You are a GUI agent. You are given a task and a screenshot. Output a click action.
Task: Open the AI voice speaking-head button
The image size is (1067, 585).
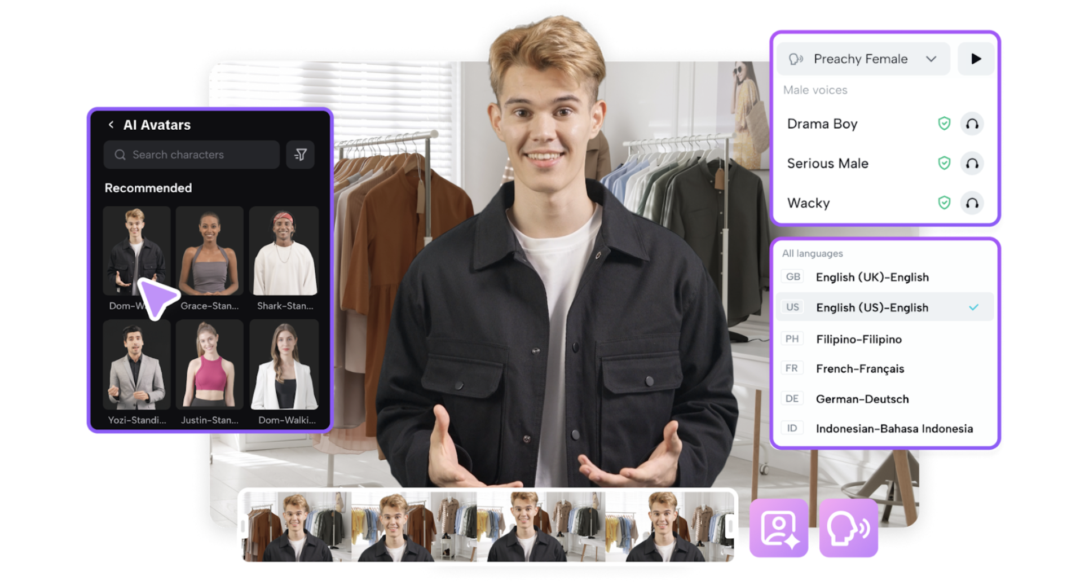click(x=849, y=528)
